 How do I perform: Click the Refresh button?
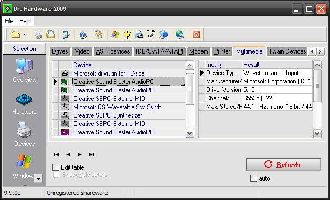pos(283,164)
